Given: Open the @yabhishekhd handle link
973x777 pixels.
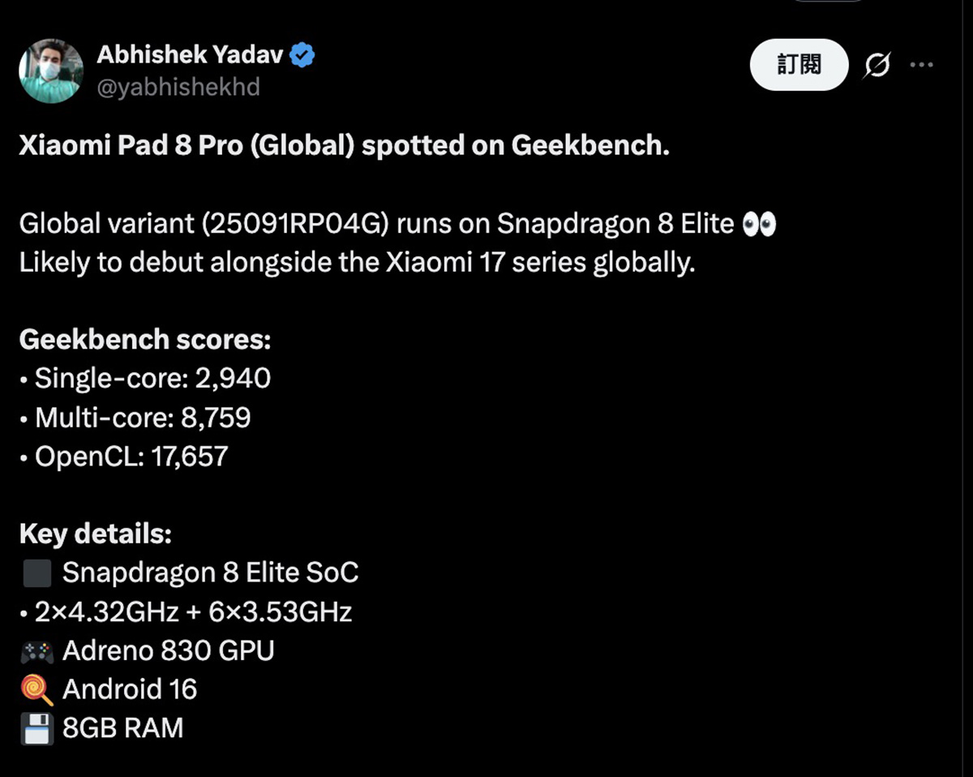Looking at the screenshot, I should pyautogui.click(x=178, y=87).
